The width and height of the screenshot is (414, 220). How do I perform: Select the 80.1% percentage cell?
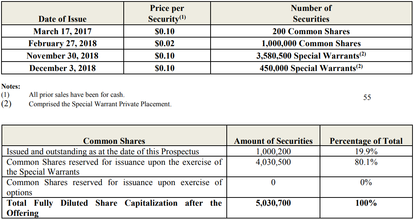pos(366,162)
